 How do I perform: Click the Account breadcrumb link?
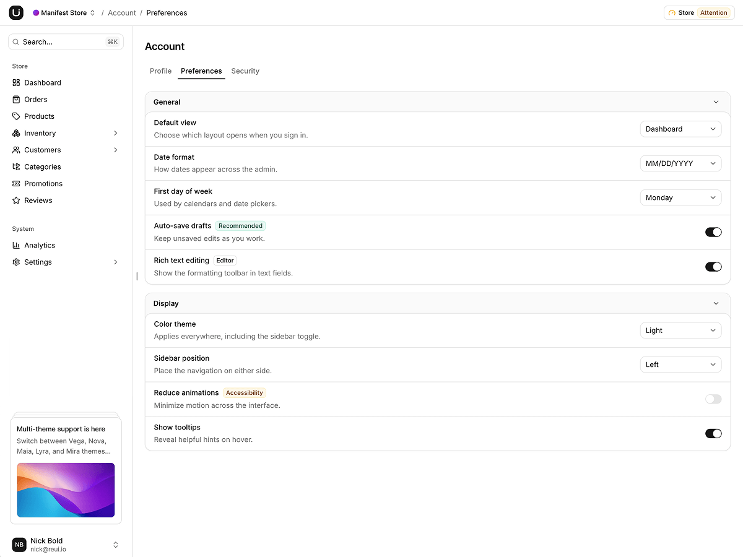point(122,12)
